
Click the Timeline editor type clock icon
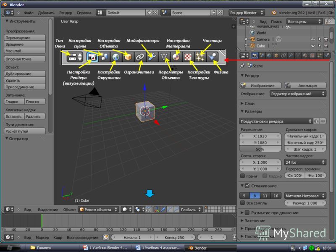click(x=9, y=237)
